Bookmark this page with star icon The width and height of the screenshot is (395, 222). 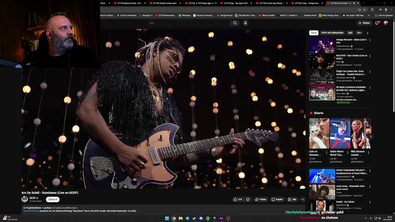(x=364, y=10)
